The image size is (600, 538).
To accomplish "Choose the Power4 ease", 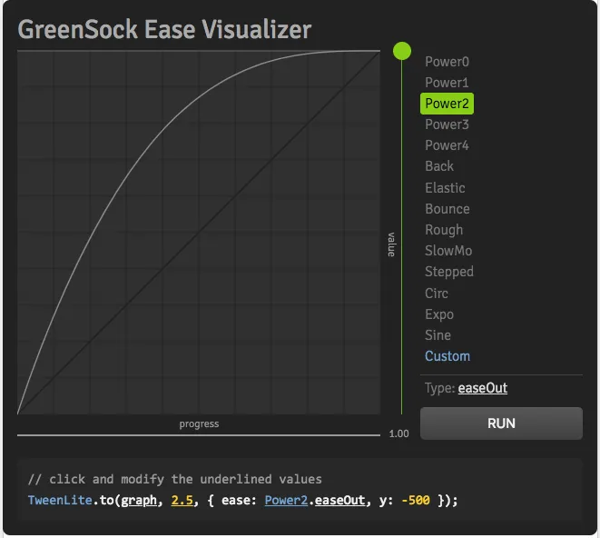I will click(x=447, y=145).
